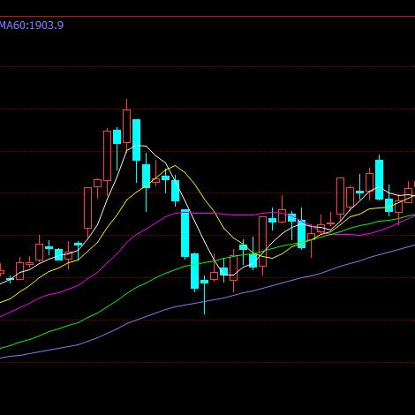Screen dimensions: 415x415
Task: Select the longest cyan candle starting on the magenta line
Action: (185, 233)
